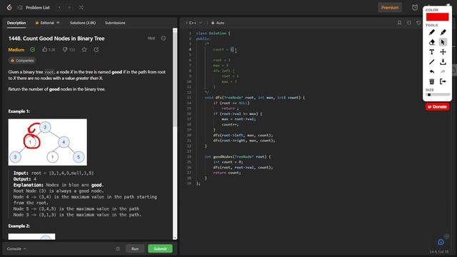Select the Pointer cursor tool
The height and width of the screenshot is (257, 457).
[x=443, y=42]
